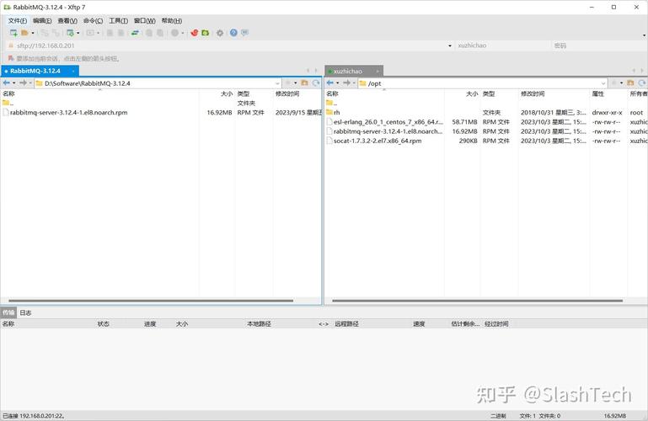
Task: Go back in the remote /opt pane
Action: (329, 83)
